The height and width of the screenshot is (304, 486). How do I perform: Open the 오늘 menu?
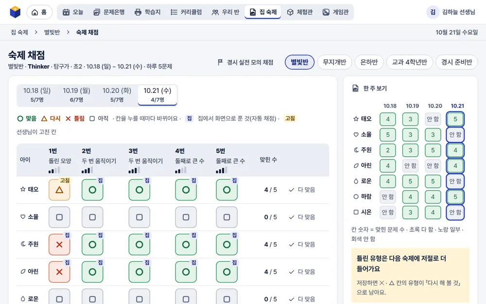point(73,12)
